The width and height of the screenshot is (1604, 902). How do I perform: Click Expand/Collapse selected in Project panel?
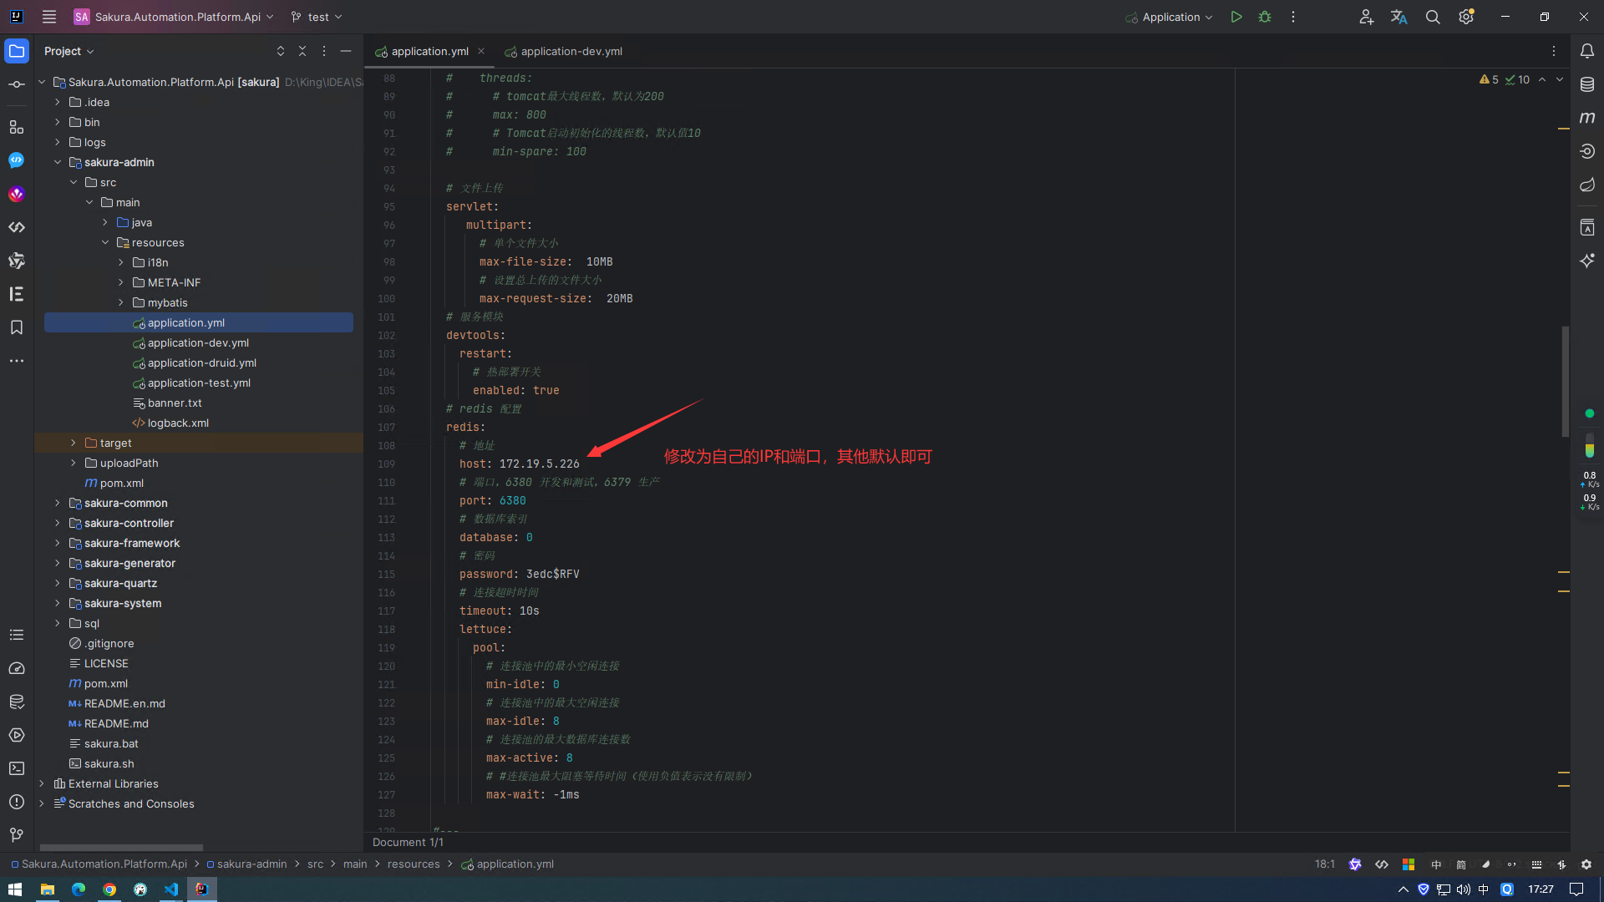pyautogui.click(x=281, y=51)
